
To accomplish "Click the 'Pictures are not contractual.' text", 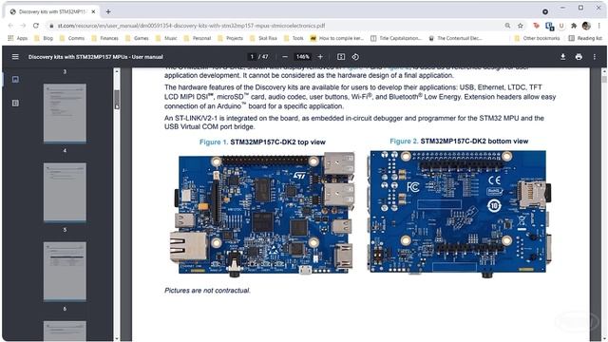I will [207, 291].
